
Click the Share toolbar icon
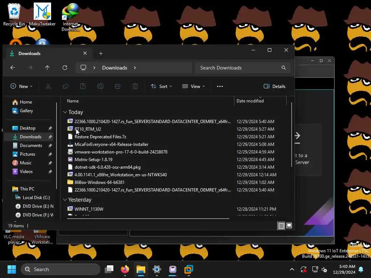pyautogui.click(x=118, y=86)
